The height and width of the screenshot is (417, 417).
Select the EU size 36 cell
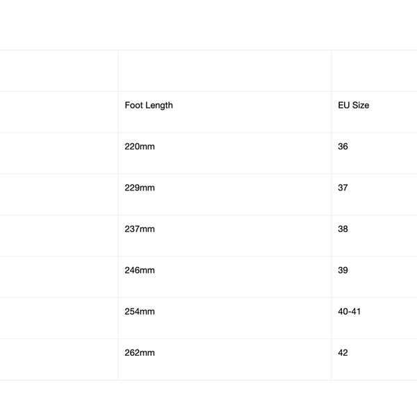[343, 147]
